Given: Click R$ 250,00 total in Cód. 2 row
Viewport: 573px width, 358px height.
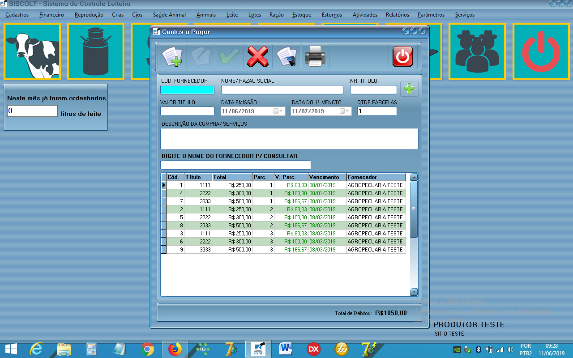Looking at the screenshot, I should pyautogui.click(x=239, y=209).
